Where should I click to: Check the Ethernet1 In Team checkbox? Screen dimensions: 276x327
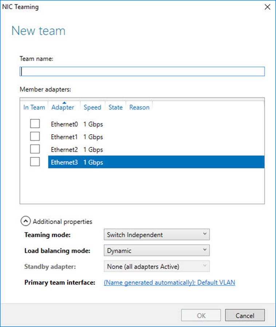[x=35, y=136]
